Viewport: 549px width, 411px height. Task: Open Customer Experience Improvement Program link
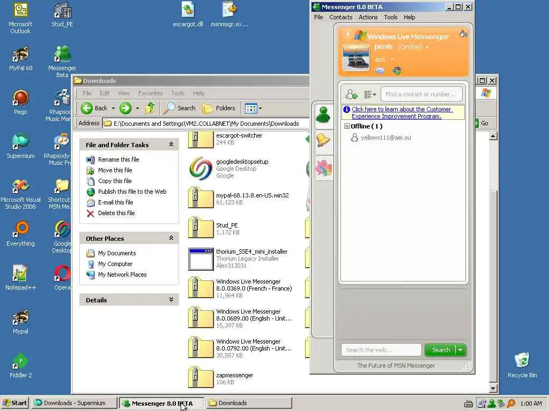[402, 112]
